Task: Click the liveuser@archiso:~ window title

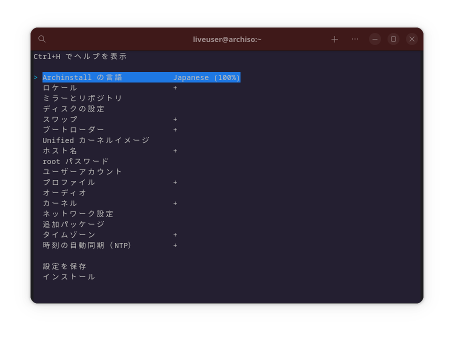Action: pos(227,39)
